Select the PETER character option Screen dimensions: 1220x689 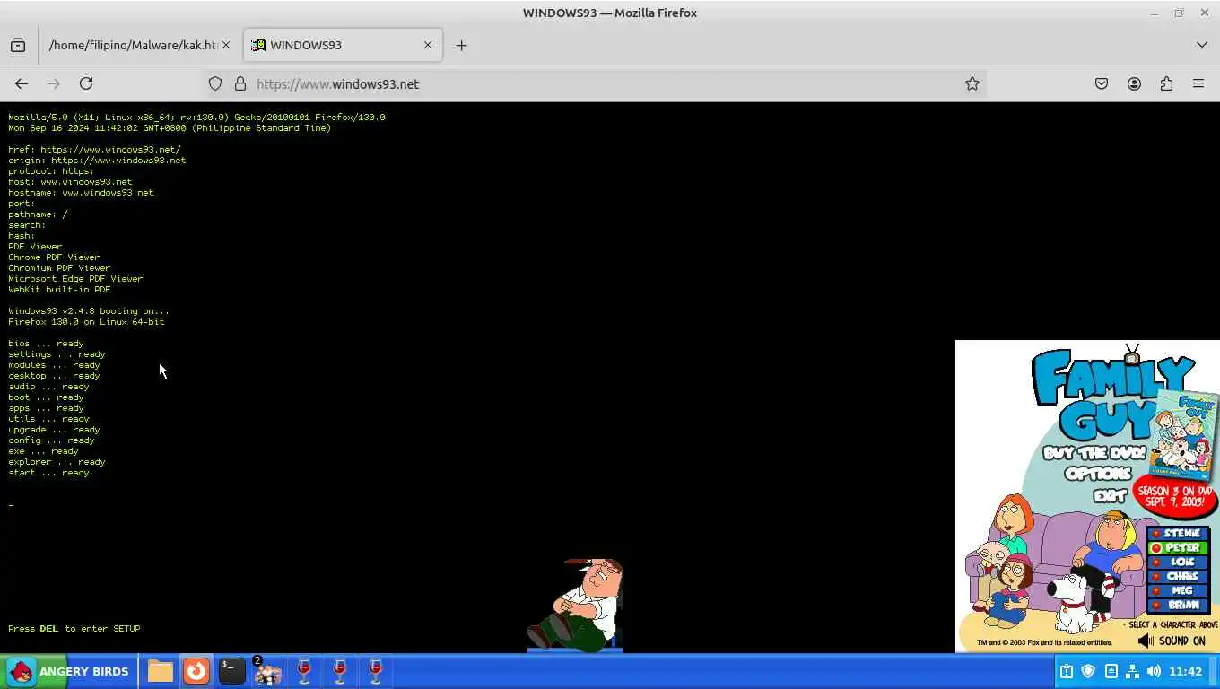pos(1179,547)
